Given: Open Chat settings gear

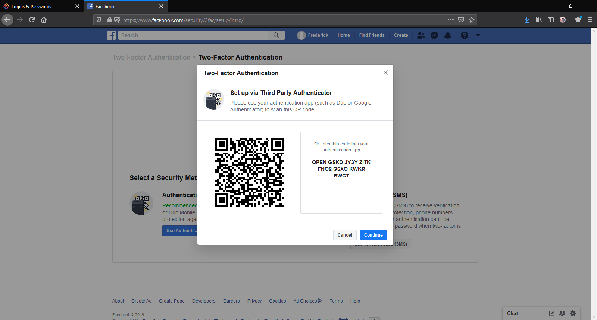Looking at the screenshot, I should pyautogui.click(x=573, y=313).
